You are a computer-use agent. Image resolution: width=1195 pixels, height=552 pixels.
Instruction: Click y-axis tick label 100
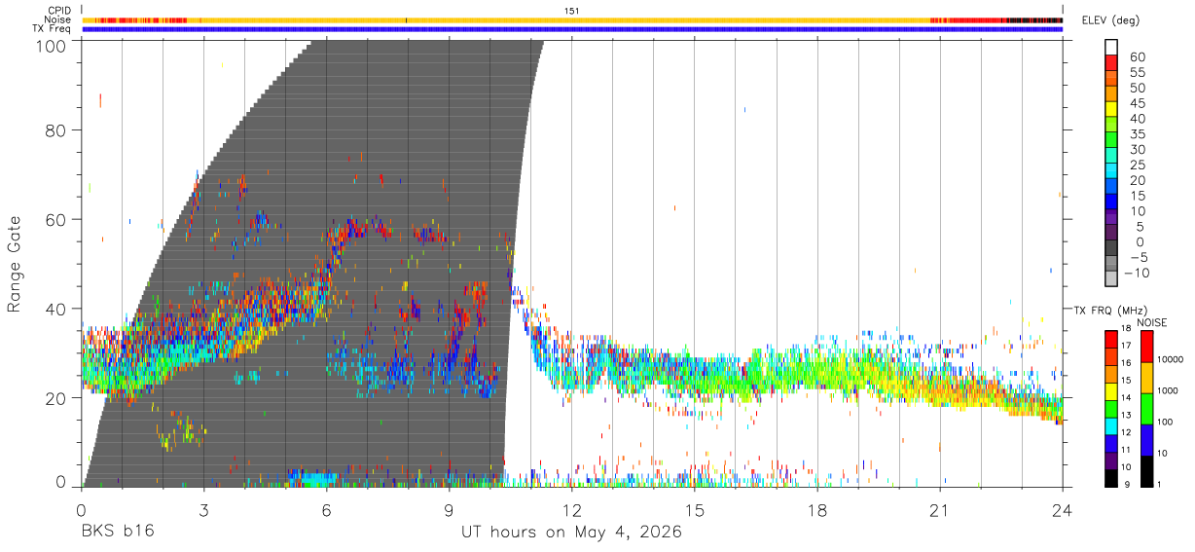click(x=52, y=45)
